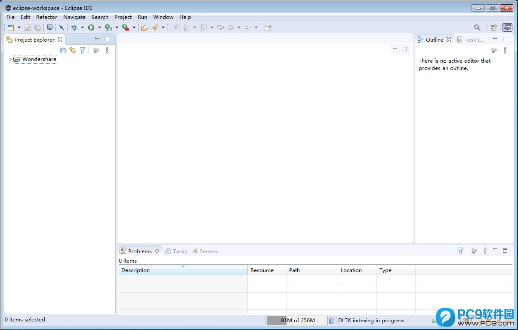Open the Navigate menu

[x=74, y=17]
